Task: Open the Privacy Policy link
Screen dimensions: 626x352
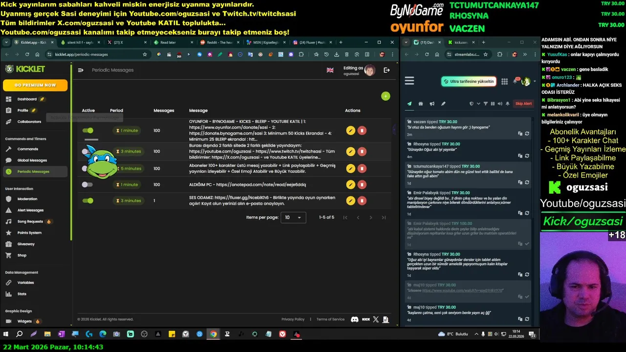Action: click(293, 319)
